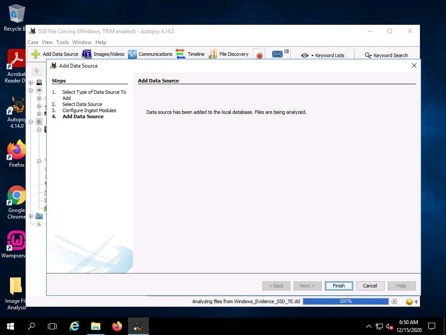Open the Timeline tool in toolbar
The width and height of the screenshot is (446, 335).
190,54
